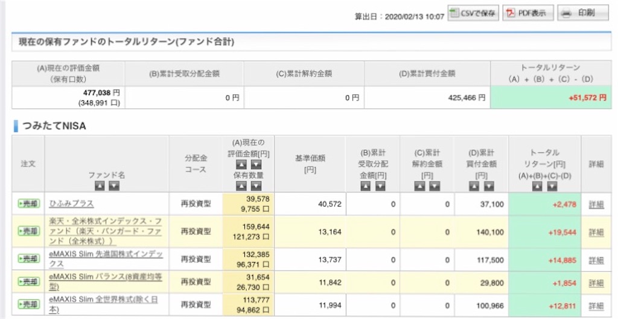Click return value +12,811
The height and width of the screenshot is (319, 618).
click(x=562, y=306)
